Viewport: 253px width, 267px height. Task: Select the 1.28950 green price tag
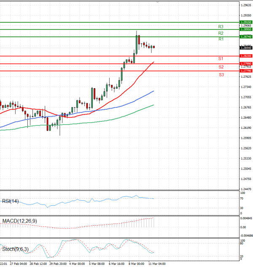click(x=246, y=30)
